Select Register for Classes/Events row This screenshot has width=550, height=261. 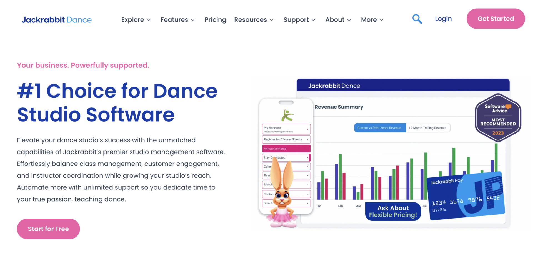tap(286, 139)
